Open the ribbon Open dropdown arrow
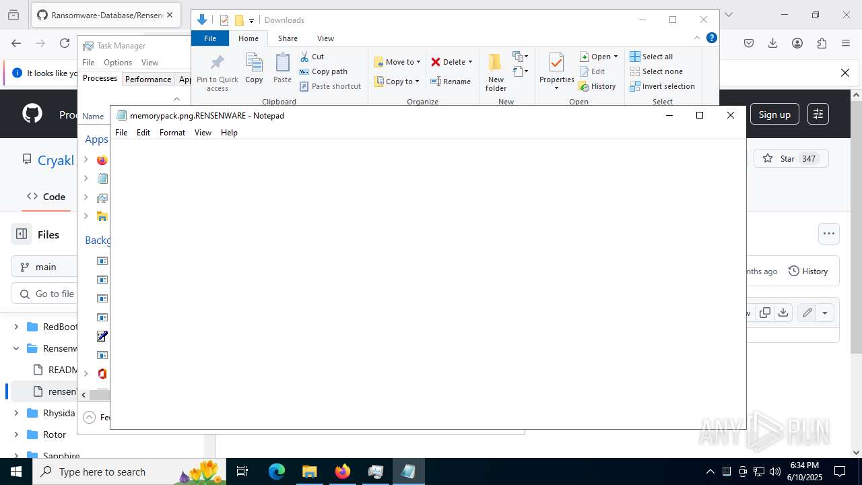 click(x=616, y=57)
